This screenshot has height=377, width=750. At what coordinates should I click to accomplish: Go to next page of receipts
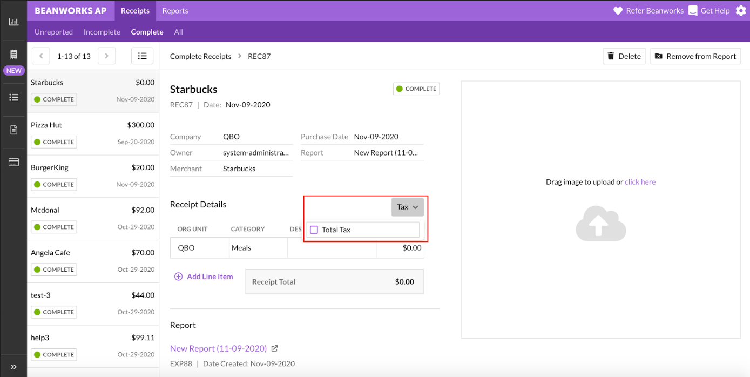(107, 56)
